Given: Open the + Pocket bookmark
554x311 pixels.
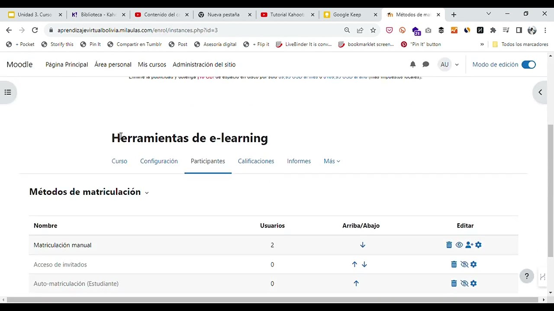Looking at the screenshot, I should click(21, 44).
